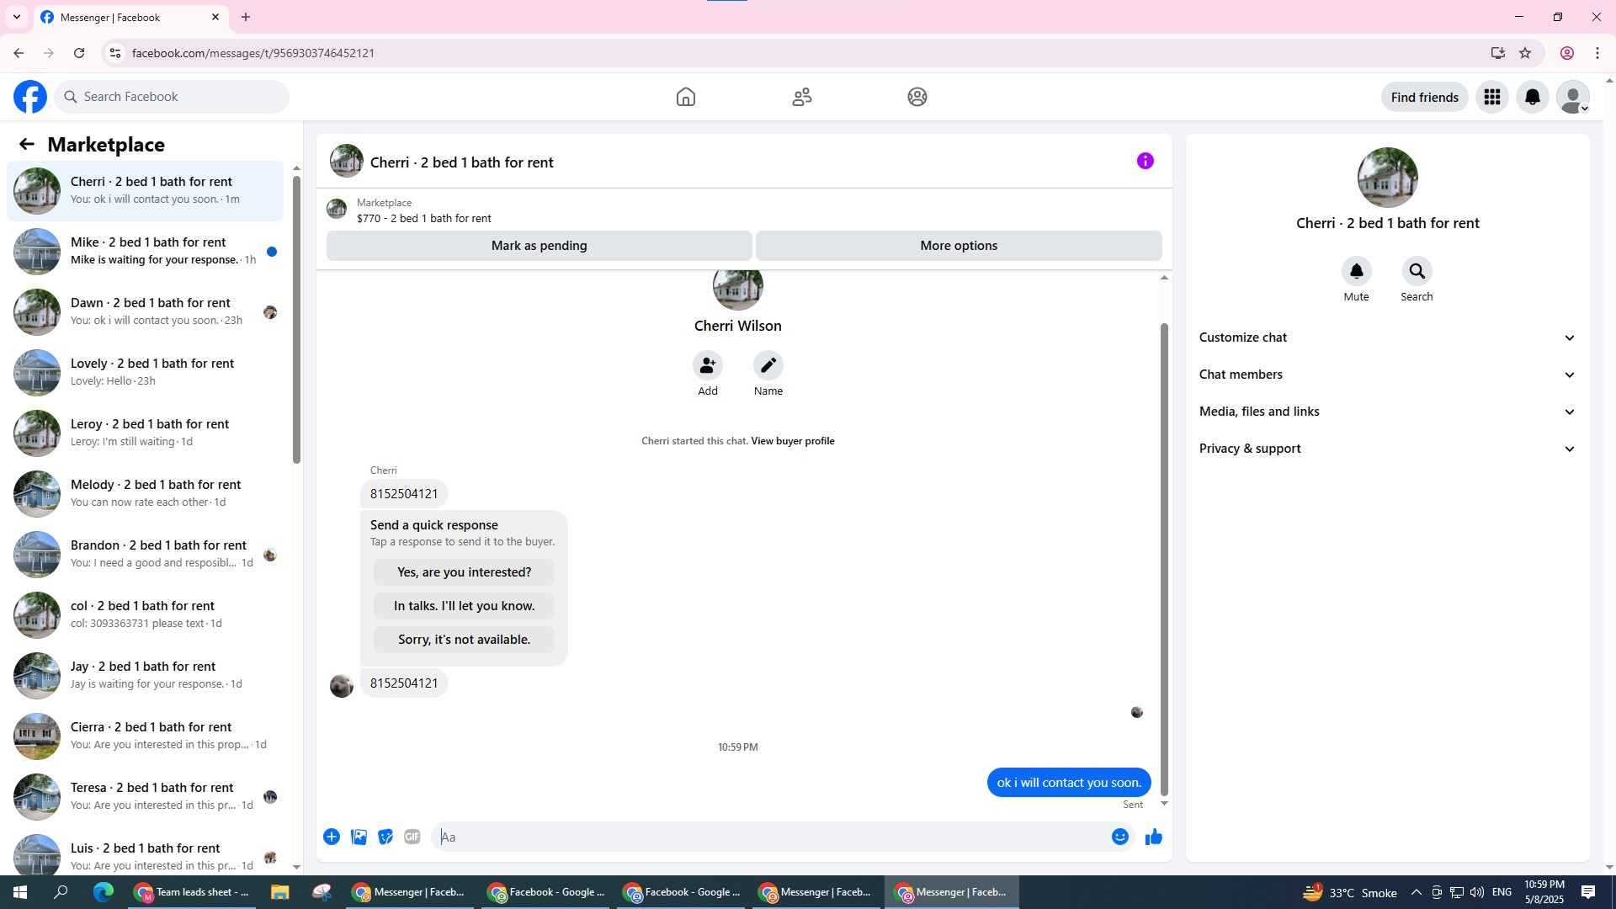Open the Home feed icon

point(686,97)
